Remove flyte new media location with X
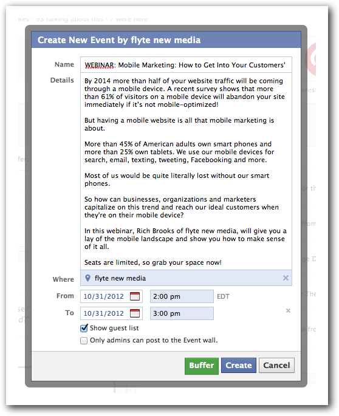 pyautogui.click(x=286, y=278)
